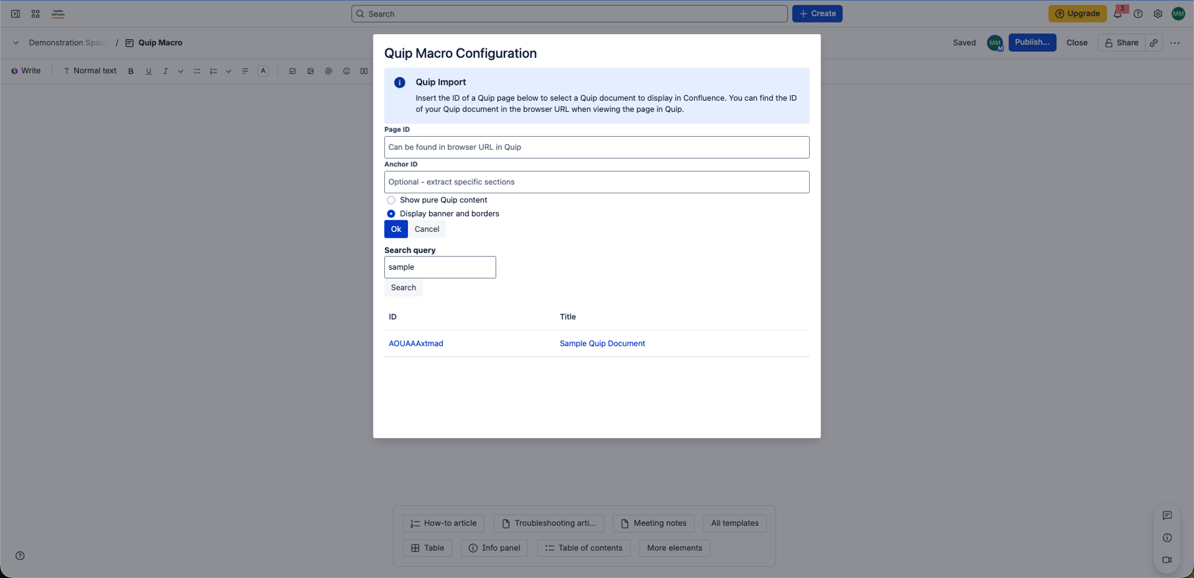Insert an Info panel element
Viewport: 1194px width, 578px height.
(494, 548)
